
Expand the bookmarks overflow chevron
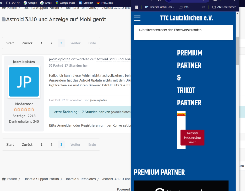pyautogui.click(x=203, y=7)
